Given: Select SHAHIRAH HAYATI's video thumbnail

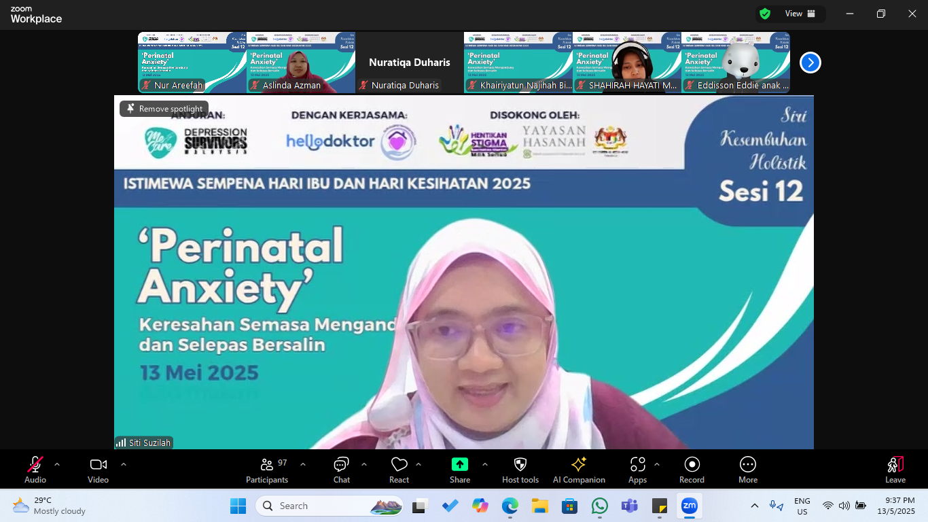Looking at the screenshot, I should point(627,63).
